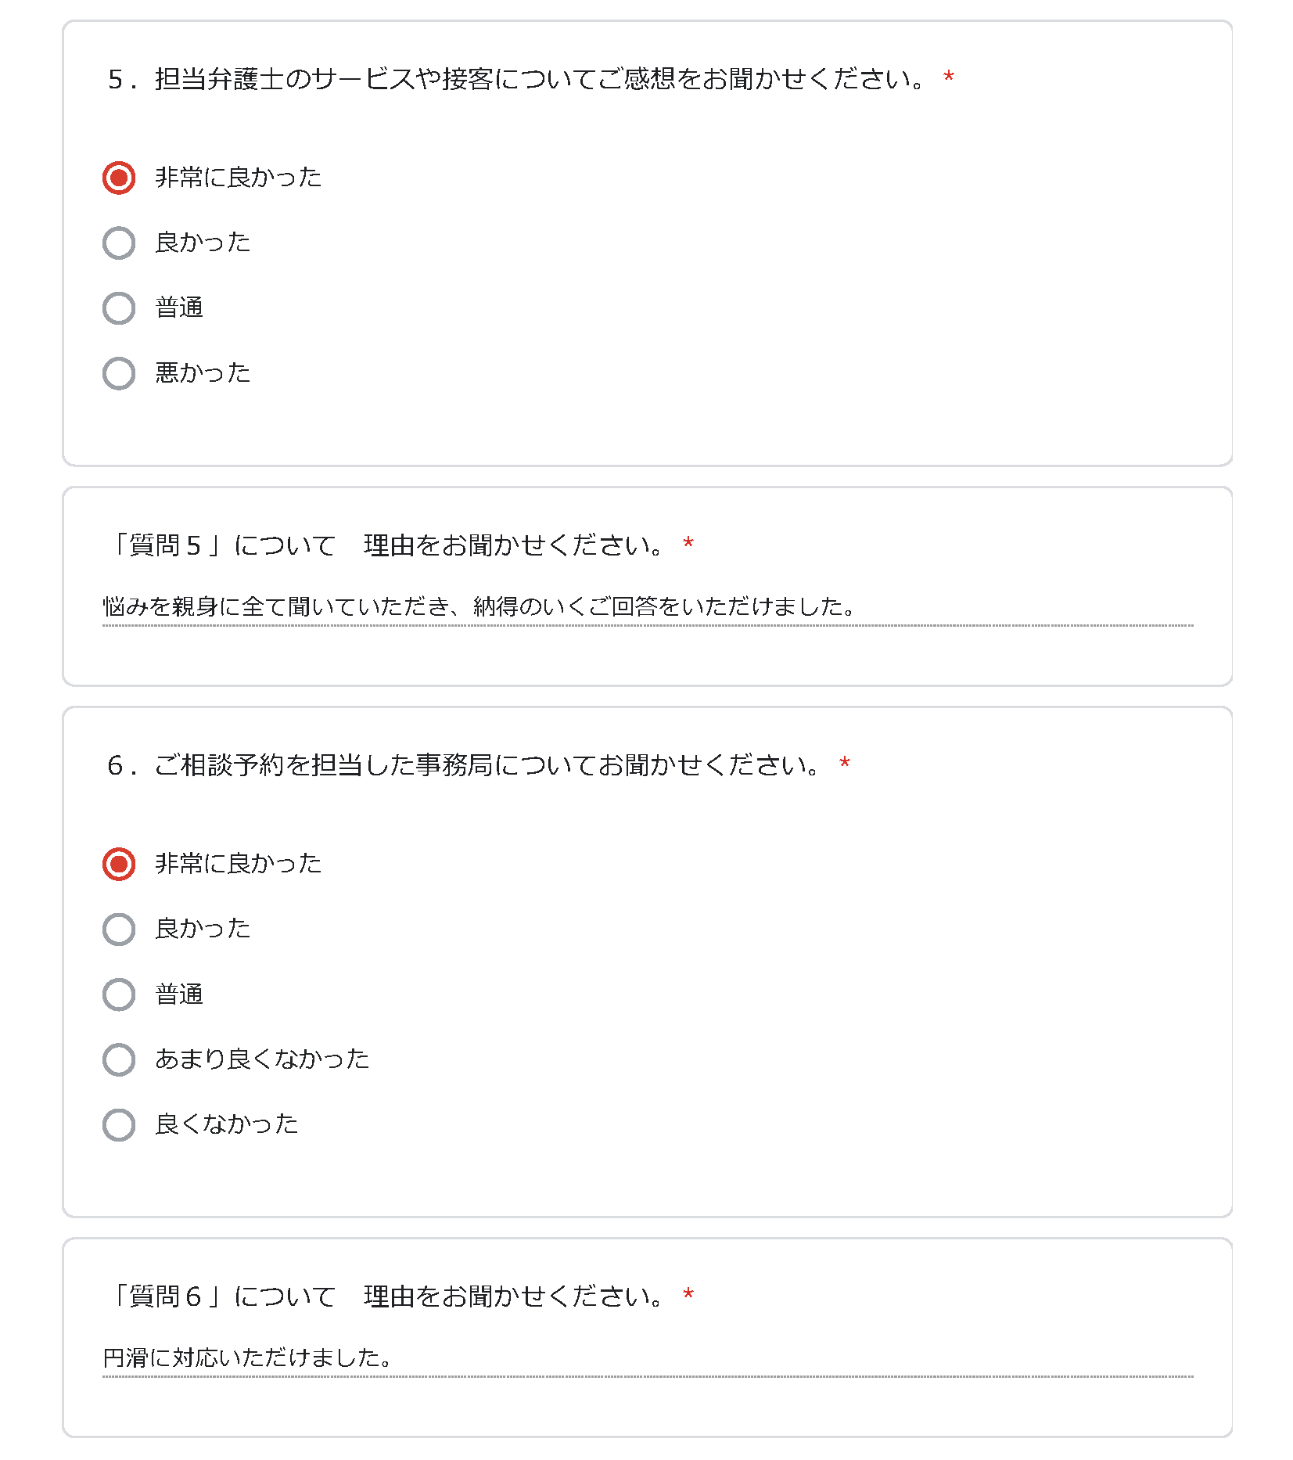This screenshot has width=1293, height=1460.
Task: Pick あまり良くなかった option in question 6
Action: pyautogui.click(x=119, y=1059)
